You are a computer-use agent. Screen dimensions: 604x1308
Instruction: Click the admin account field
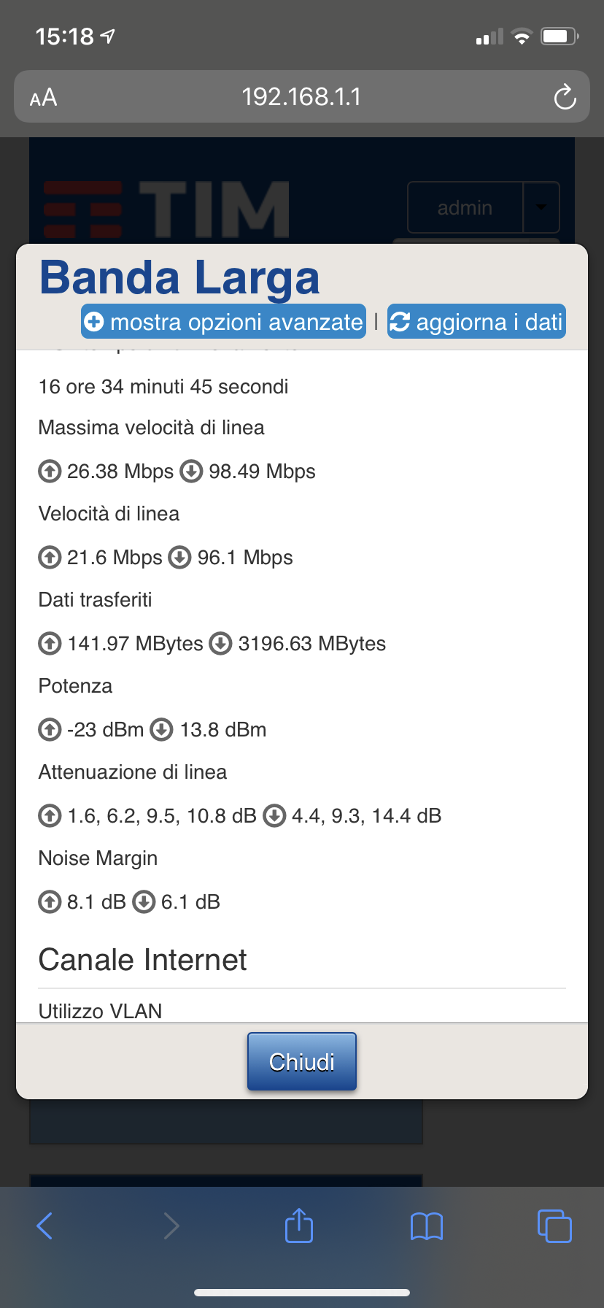click(x=465, y=207)
